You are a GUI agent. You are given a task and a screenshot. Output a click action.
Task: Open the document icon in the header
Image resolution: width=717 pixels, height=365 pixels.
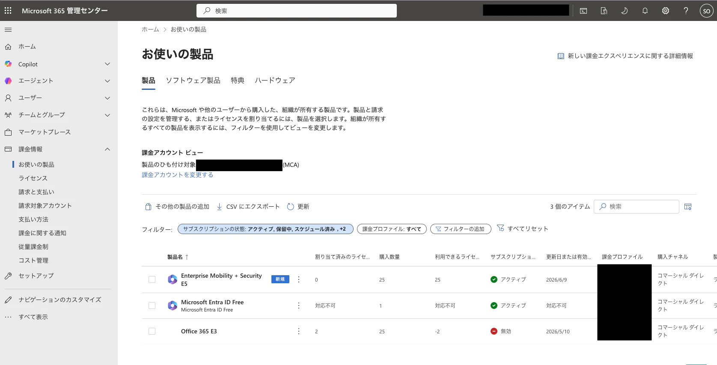[x=604, y=11]
